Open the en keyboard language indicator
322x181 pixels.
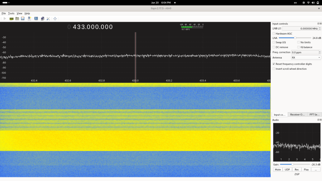click(295, 3)
